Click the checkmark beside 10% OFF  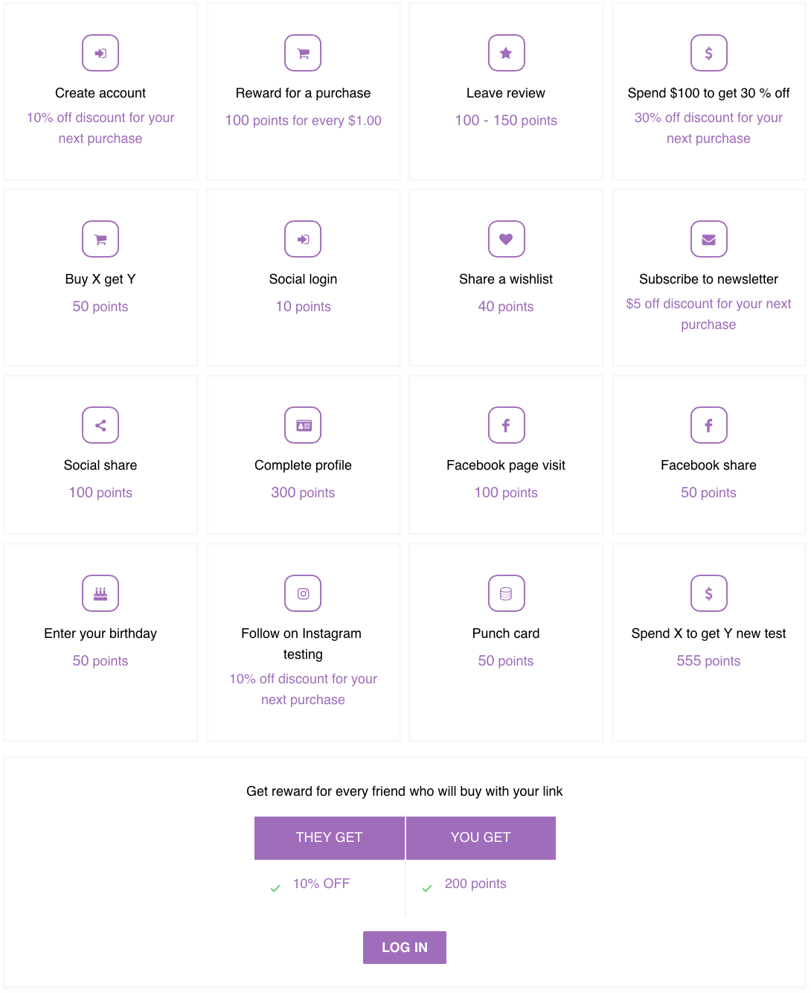(x=275, y=888)
